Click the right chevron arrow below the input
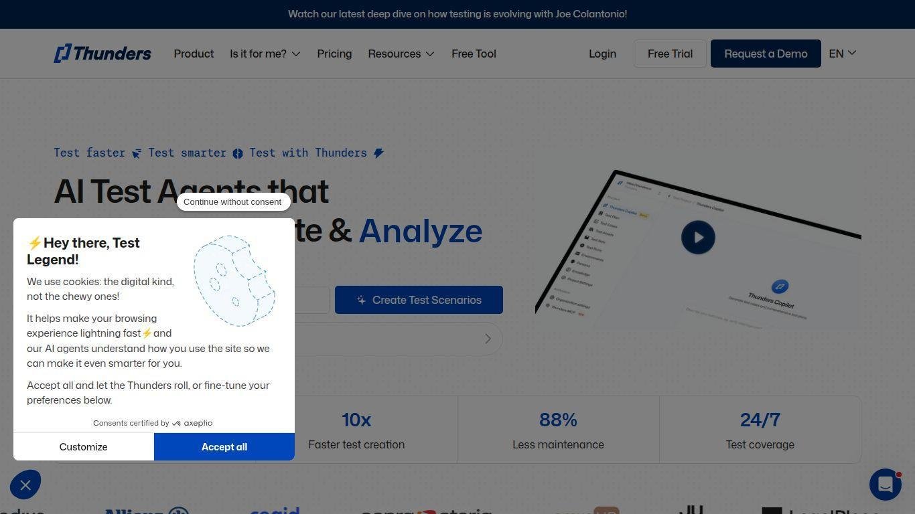915x514 pixels. (x=488, y=339)
